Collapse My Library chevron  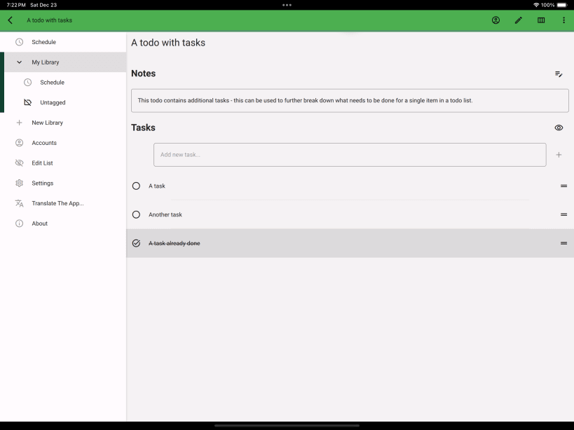tap(20, 62)
